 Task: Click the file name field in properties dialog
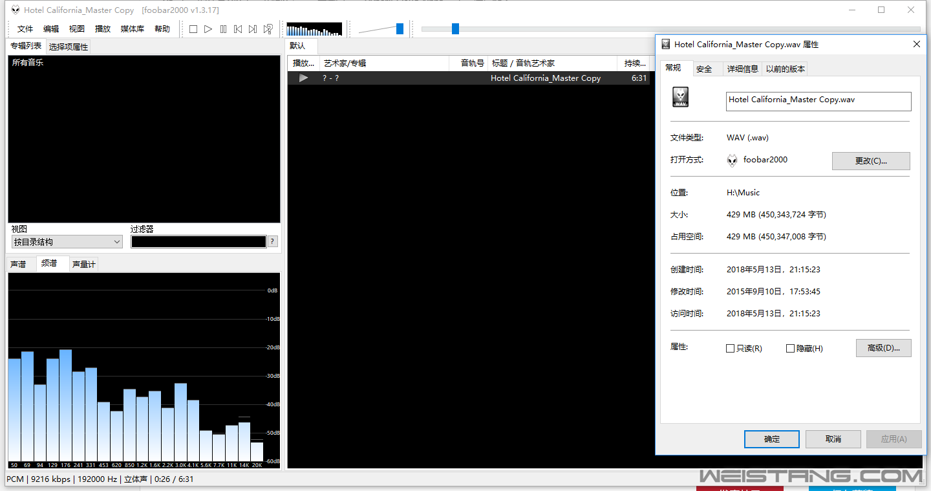click(x=819, y=100)
